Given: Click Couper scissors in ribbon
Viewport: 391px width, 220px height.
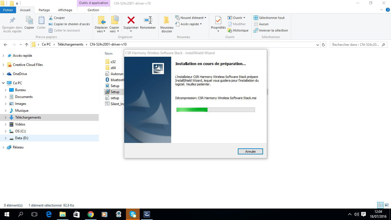Looking at the screenshot, I should click(x=57, y=18).
